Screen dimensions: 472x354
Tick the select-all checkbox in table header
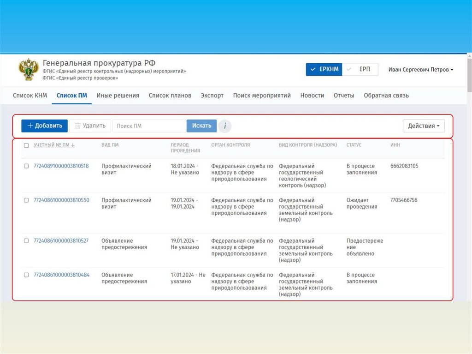26,145
